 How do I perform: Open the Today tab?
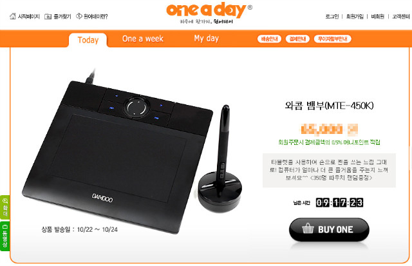(x=88, y=40)
